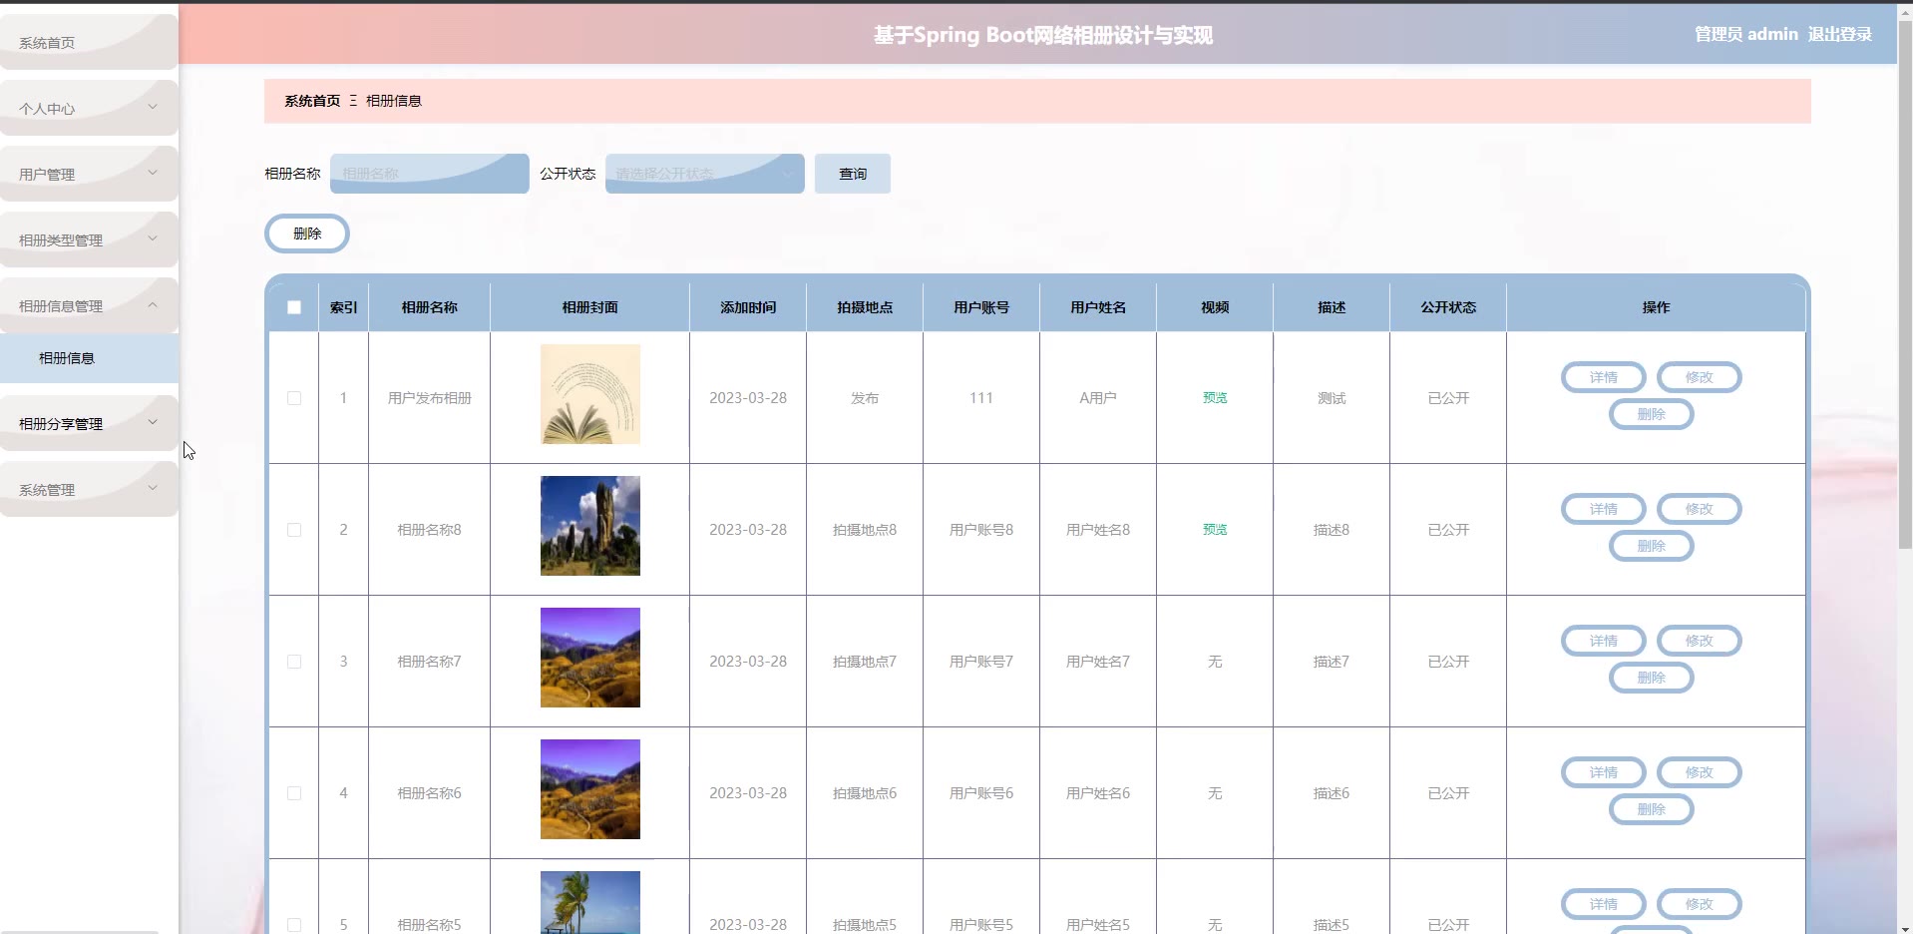Open the 公开状态 dropdown
Screen dimensions: 1913x934
tap(704, 174)
